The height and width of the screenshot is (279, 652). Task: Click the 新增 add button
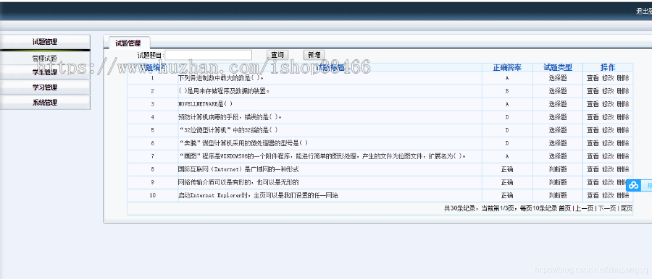pyautogui.click(x=314, y=55)
